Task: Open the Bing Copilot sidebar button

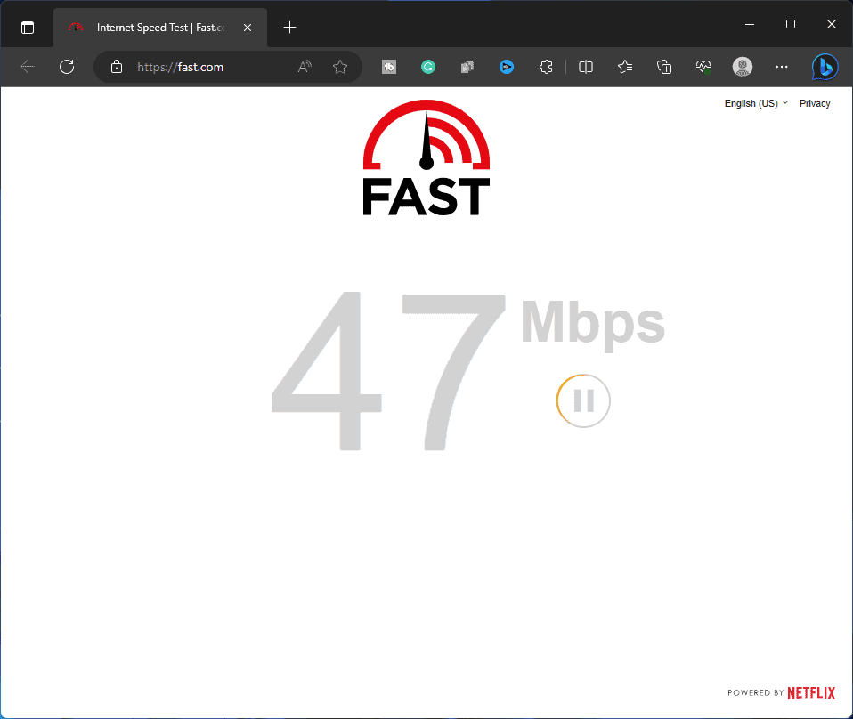Action: [825, 67]
